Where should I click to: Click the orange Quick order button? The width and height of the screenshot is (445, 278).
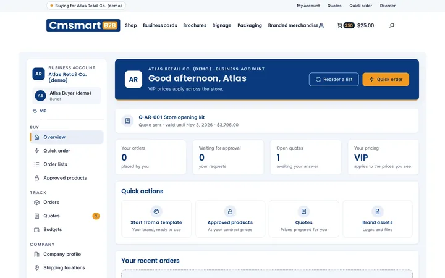pyautogui.click(x=386, y=80)
